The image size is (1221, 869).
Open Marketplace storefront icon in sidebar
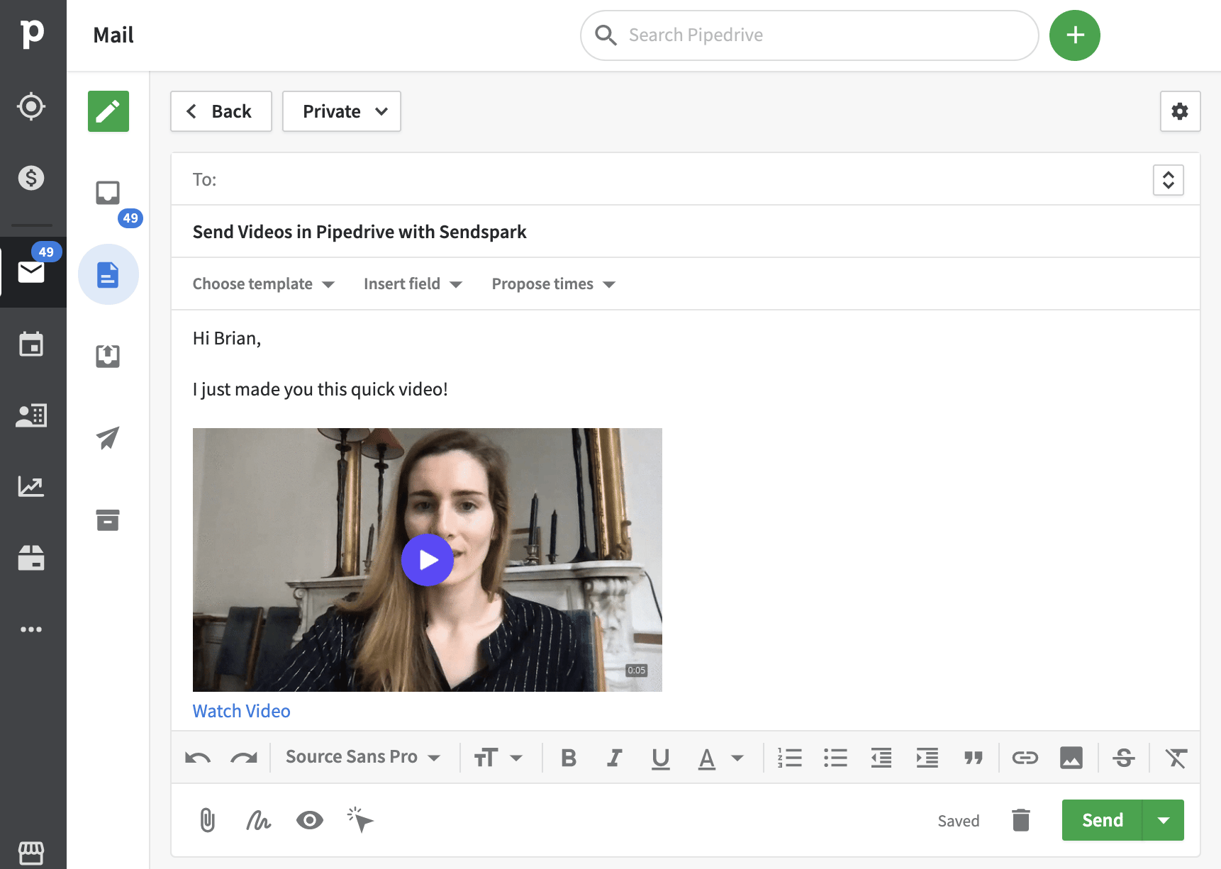coord(31,853)
